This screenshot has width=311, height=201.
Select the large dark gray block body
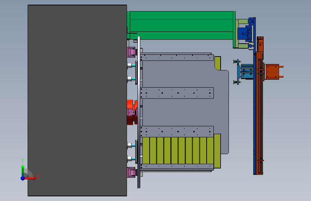click(77, 100)
